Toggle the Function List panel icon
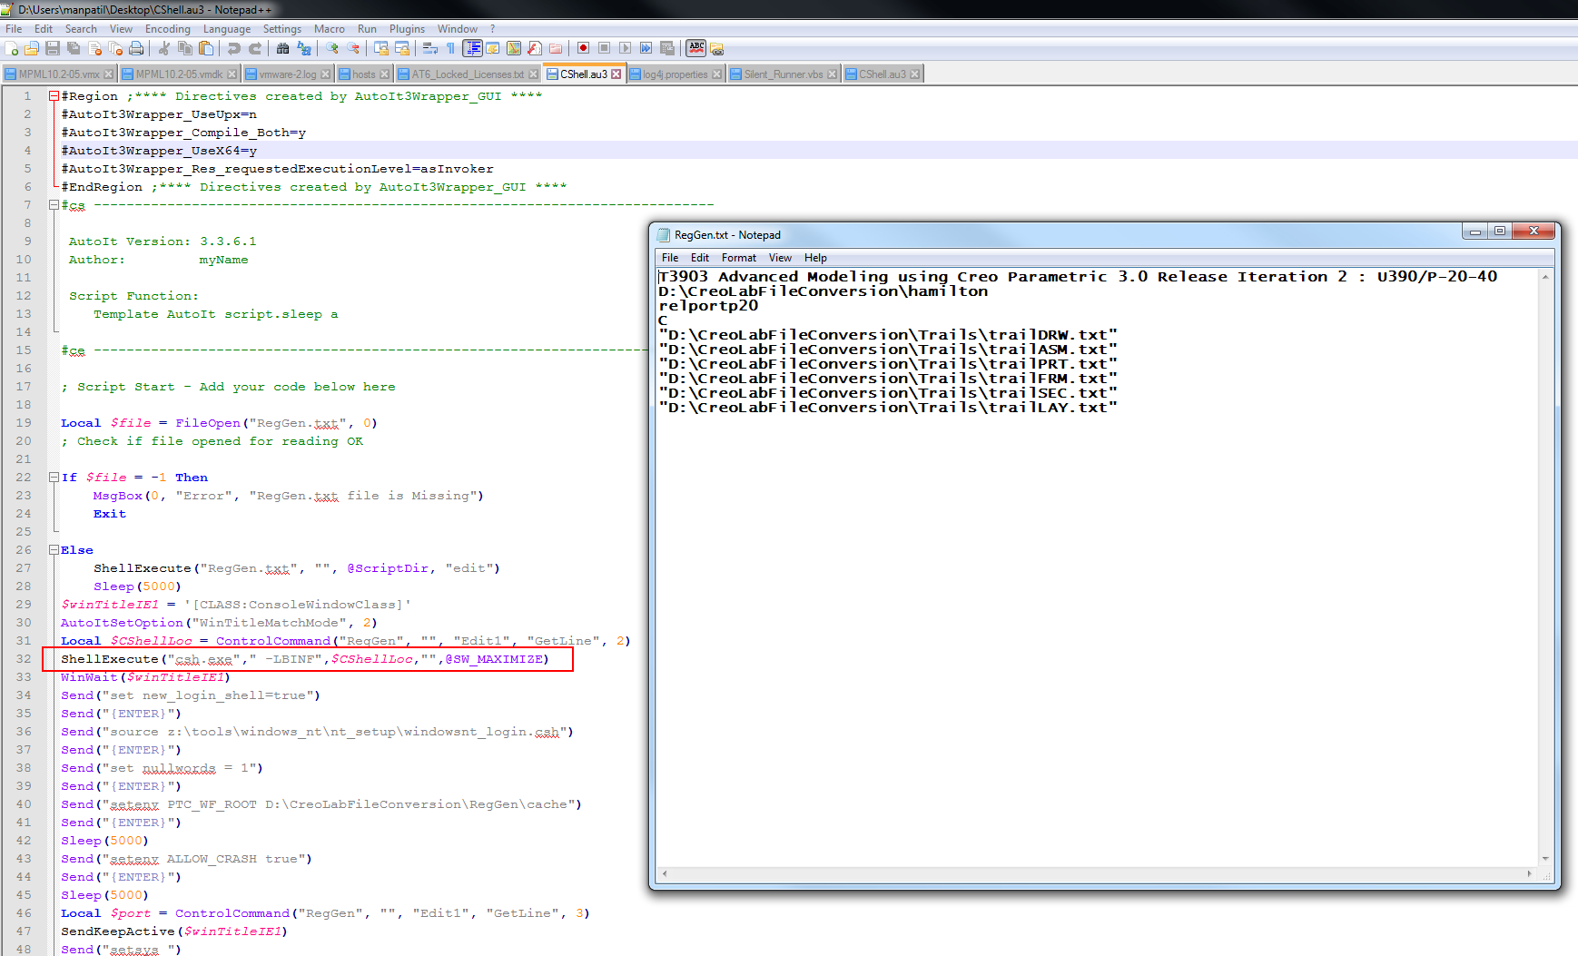1578x956 pixels. coord(535,48)
